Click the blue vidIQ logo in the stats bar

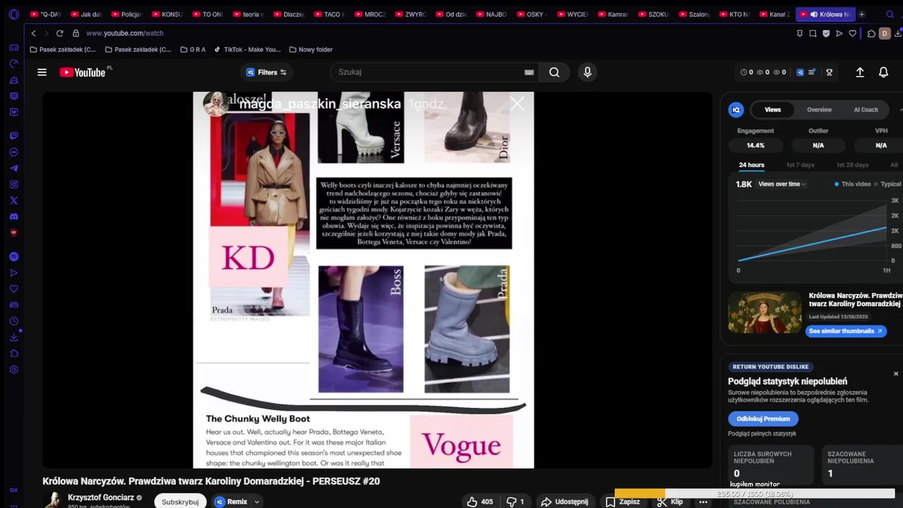coord(800,72)
